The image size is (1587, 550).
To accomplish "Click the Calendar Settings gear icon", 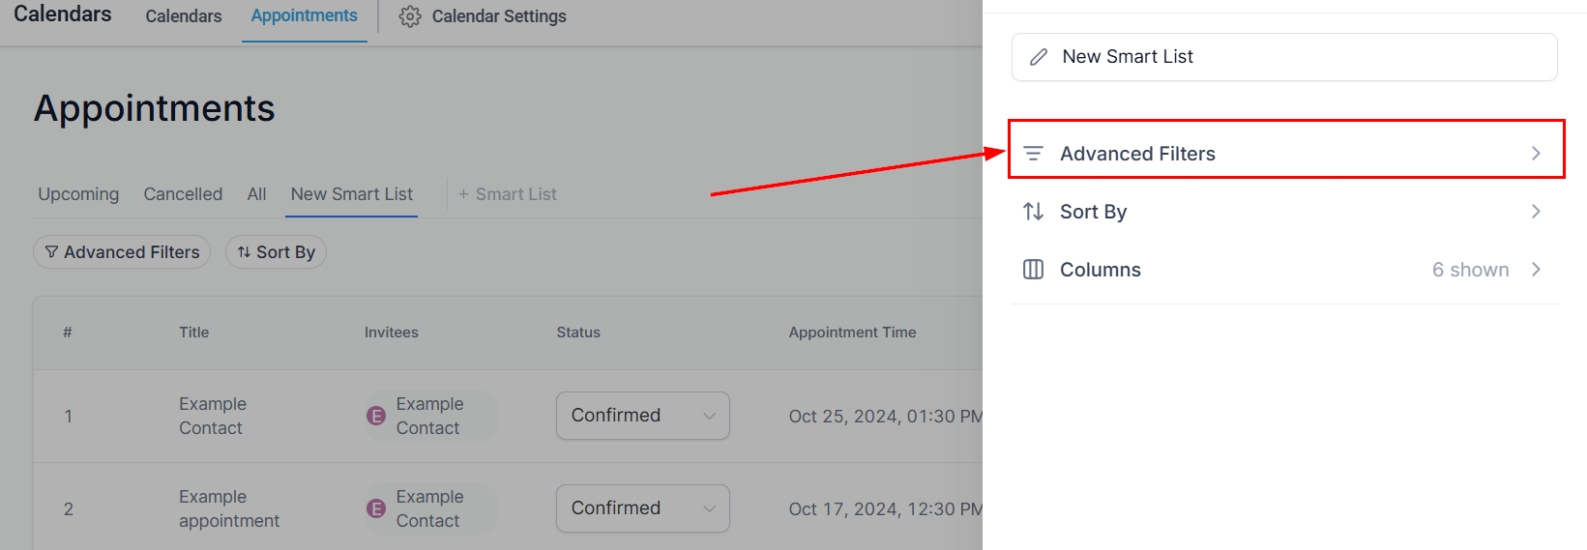I will pos(410,16).
